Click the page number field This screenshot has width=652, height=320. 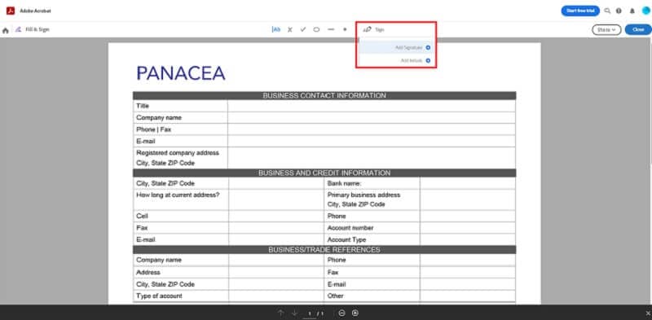point(310,313)
